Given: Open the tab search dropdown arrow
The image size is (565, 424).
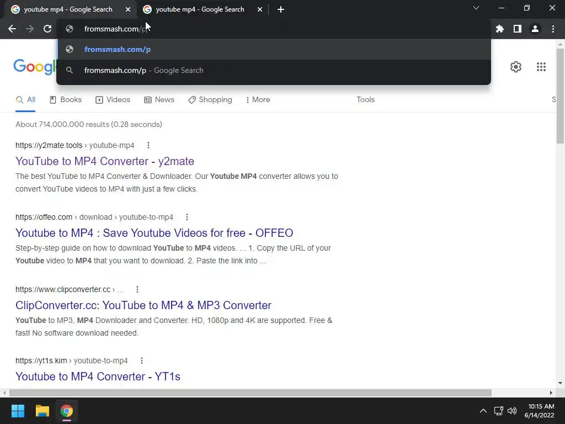Looking at the screenshot, I should pos(476,8).
